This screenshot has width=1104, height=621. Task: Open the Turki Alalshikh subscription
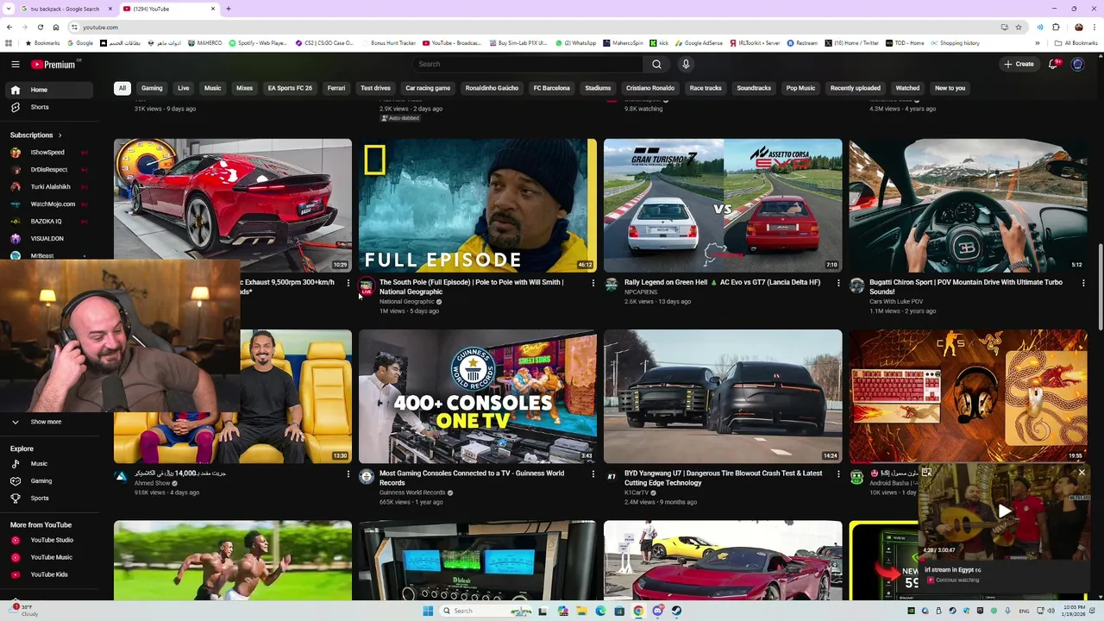point(50,187)
